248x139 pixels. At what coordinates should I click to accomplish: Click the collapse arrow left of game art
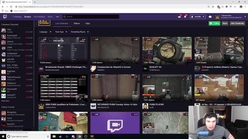click(x=36, y=24)
